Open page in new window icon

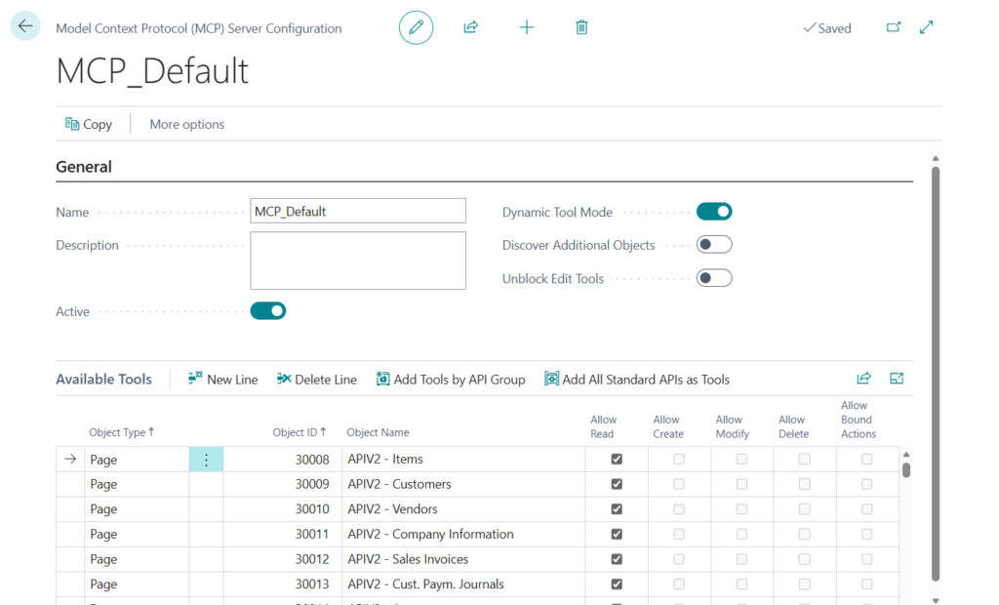click(x=894, y=27)
